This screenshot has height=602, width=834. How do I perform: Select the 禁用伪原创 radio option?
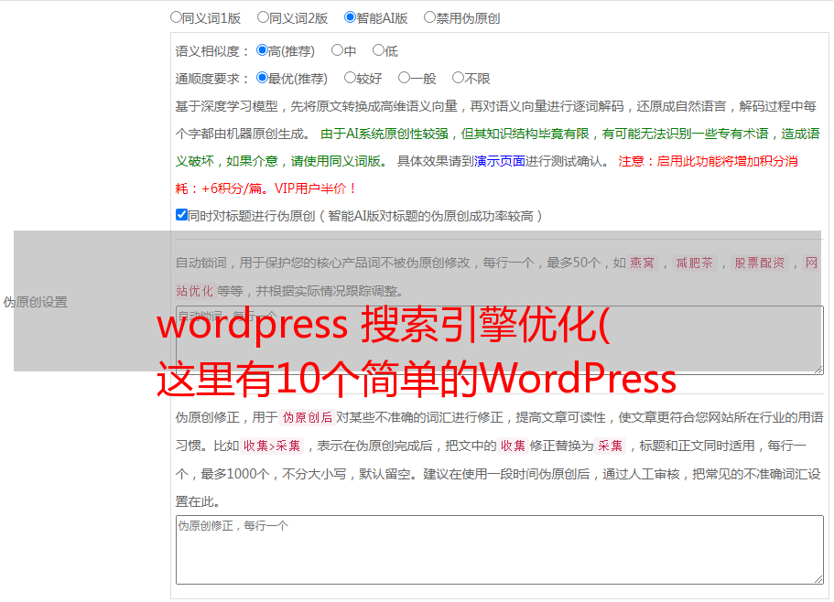point(429,17)
